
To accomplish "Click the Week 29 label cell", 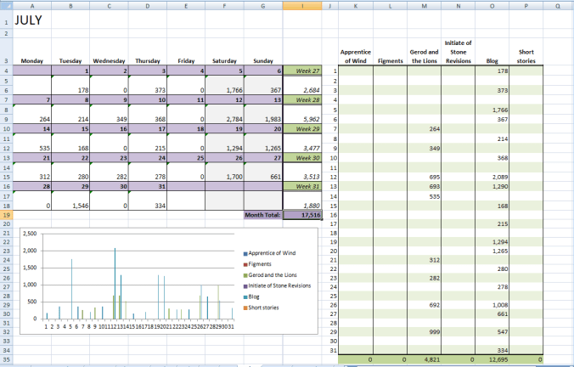I will coord(302,128).
